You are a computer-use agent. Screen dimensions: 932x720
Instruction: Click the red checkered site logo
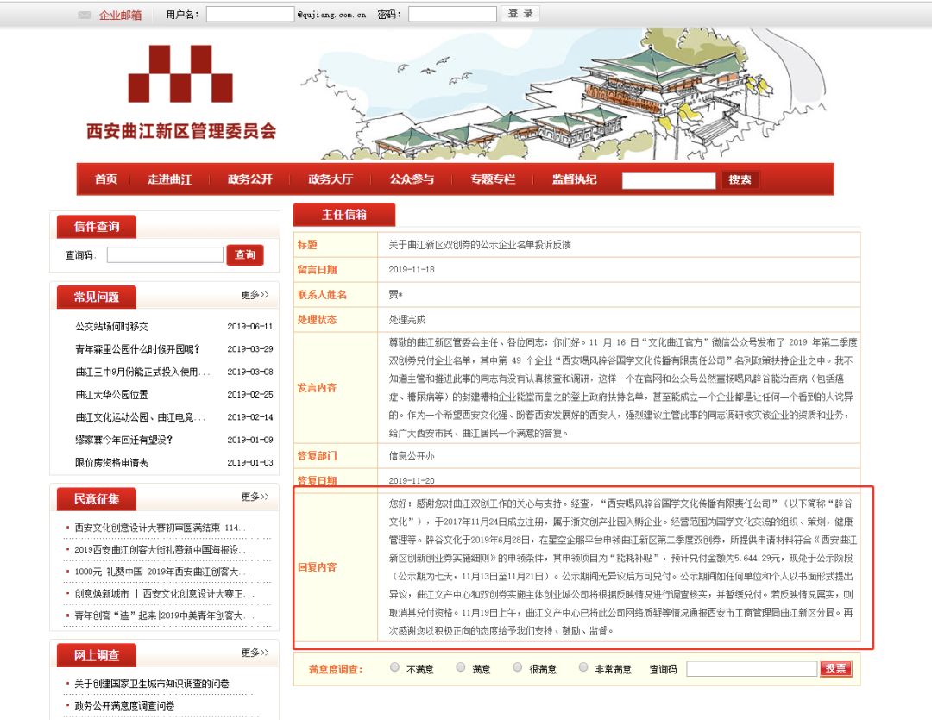(180, 73)
